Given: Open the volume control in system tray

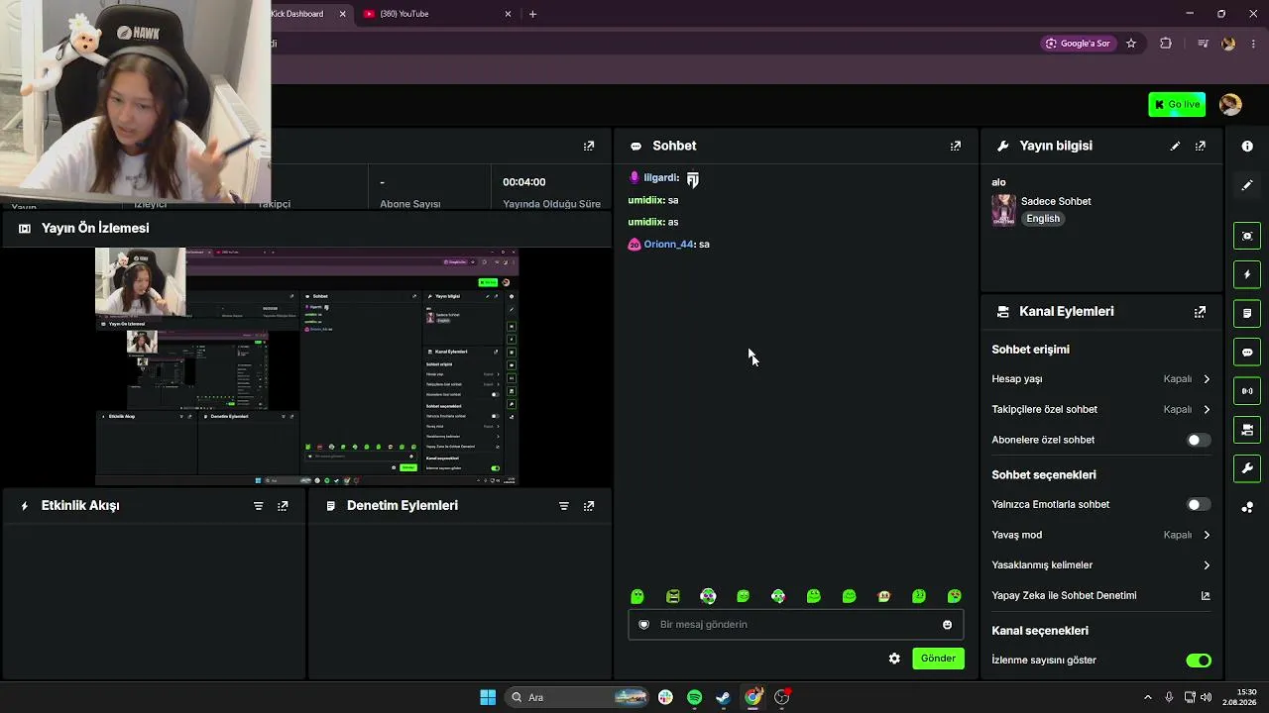Looking at the screenshot, I should pos(1206,697).
